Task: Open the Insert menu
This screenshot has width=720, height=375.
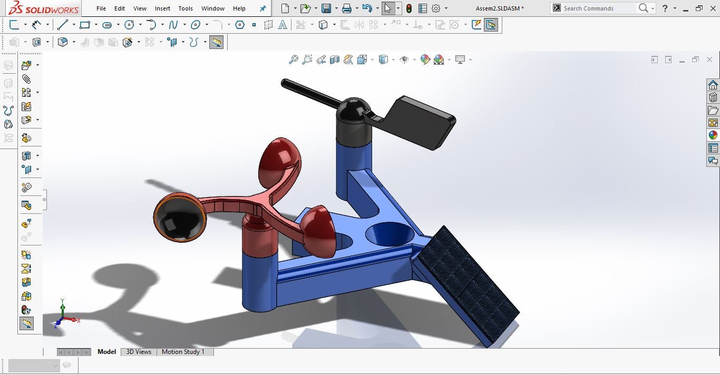Action: pos(163,8)
